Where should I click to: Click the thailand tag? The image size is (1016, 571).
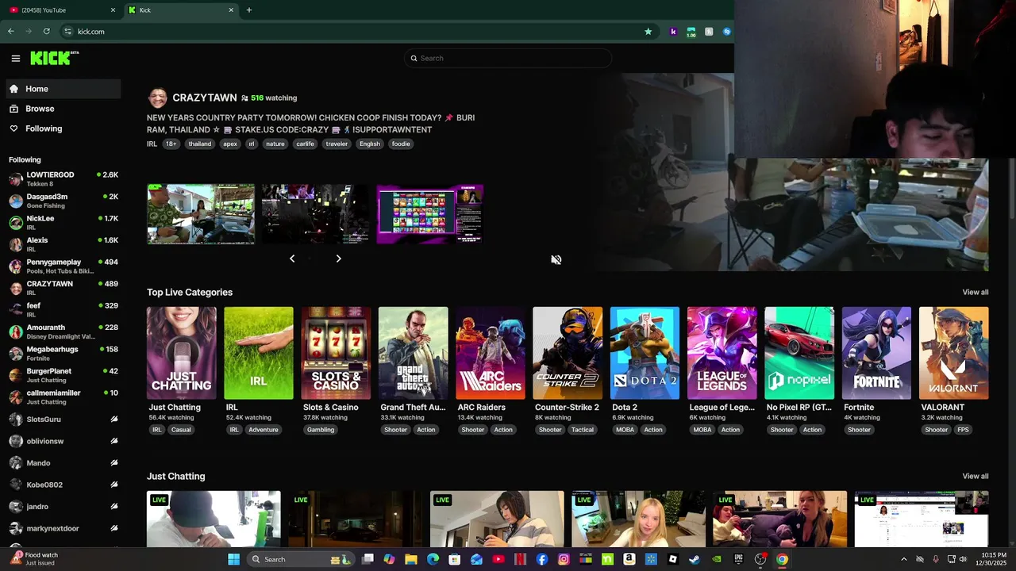200,144
